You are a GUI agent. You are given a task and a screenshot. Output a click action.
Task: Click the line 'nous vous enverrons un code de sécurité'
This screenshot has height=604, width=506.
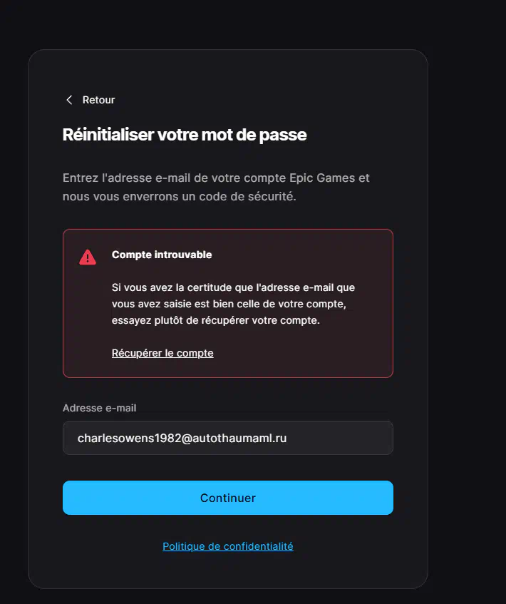tap(180, 196)
